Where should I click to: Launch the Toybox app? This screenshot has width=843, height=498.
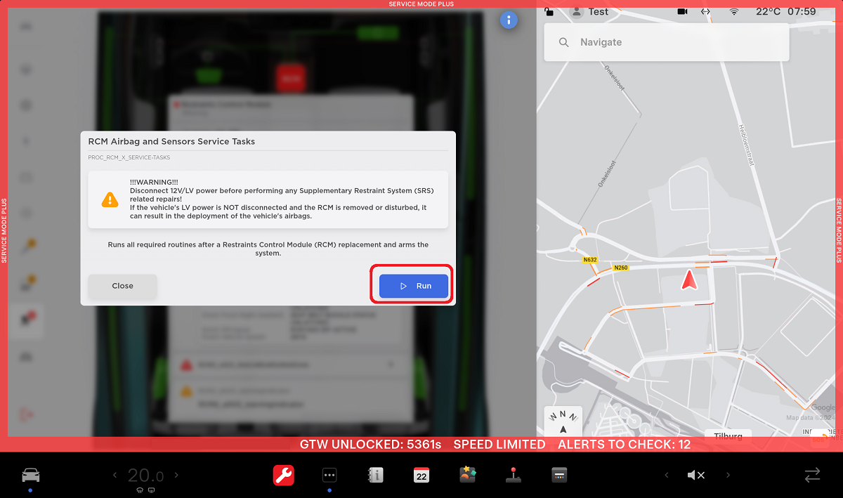pos(468,476)
